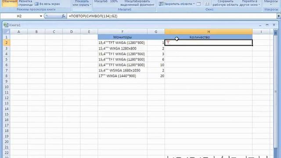Select the row 5 header

pos(6,59)
